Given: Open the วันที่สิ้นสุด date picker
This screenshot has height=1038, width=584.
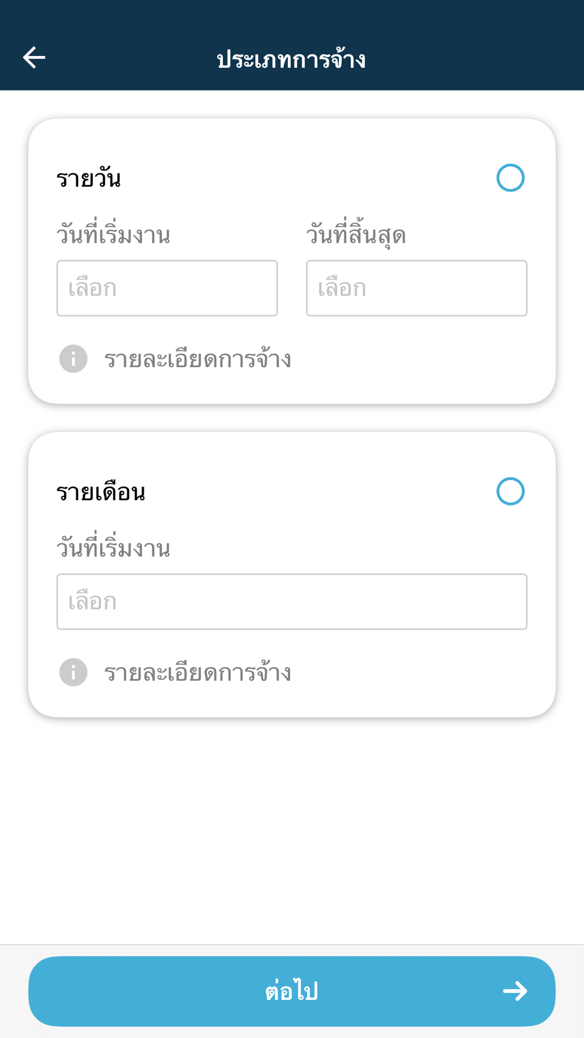Looking at the screenshot, I should click(416, 288).
